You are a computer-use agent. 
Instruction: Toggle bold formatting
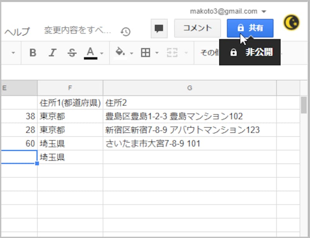(x=33, y=53)
